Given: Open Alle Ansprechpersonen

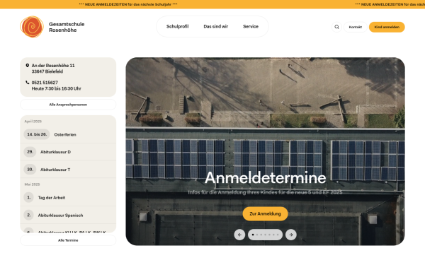Looking at the screenshot, I should coord(68,105).
